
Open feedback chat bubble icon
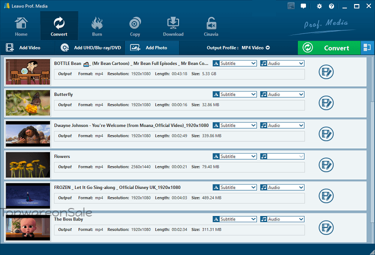point(303,6)
